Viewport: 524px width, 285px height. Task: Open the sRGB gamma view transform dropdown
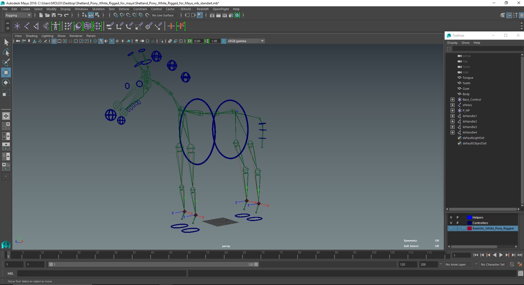point(246,41)
